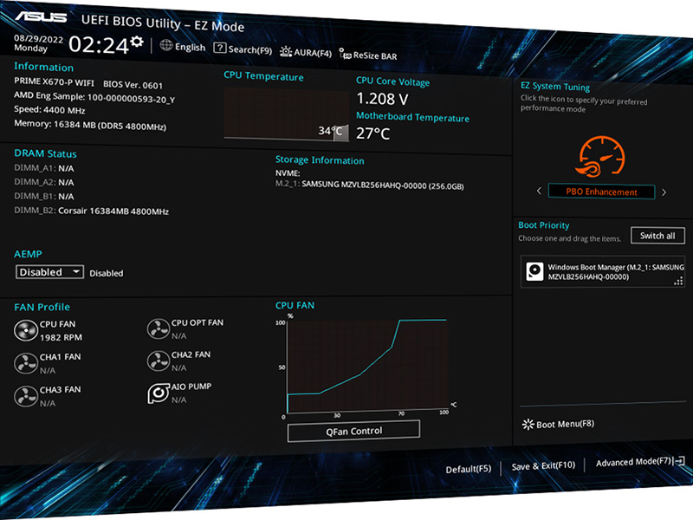Click Windows Boot Manager boot entry text
The width and height of the screenshot is (693, 520).
616,272
